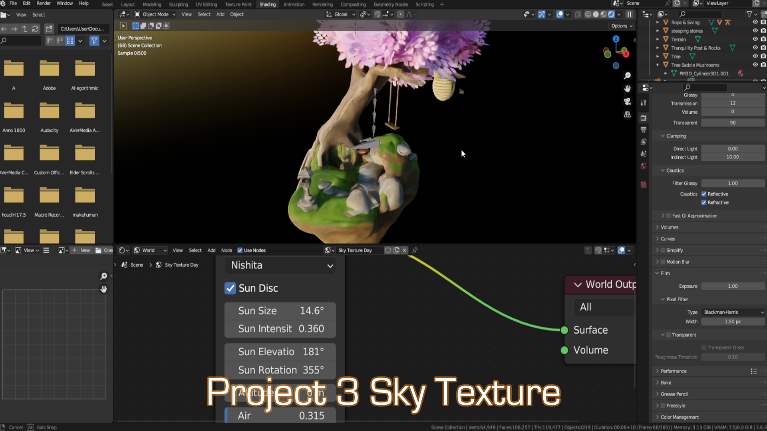
Task: Open the Render menu
Action: 44,3
